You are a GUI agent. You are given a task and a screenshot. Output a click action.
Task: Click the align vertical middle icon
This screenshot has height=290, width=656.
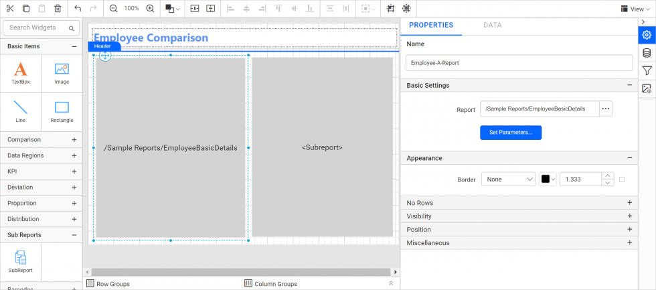point(294,8)
